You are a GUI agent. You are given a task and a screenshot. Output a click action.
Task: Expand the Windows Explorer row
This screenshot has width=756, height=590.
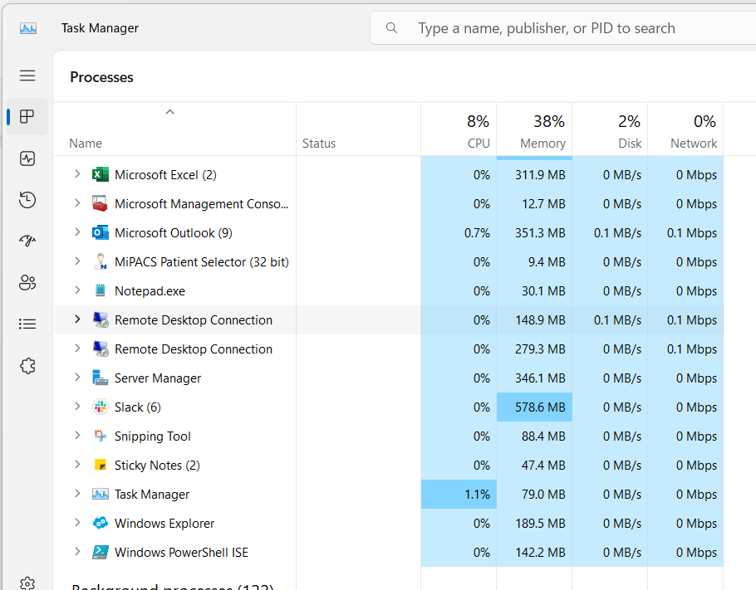pyautogui.click(x=77, y=523)
